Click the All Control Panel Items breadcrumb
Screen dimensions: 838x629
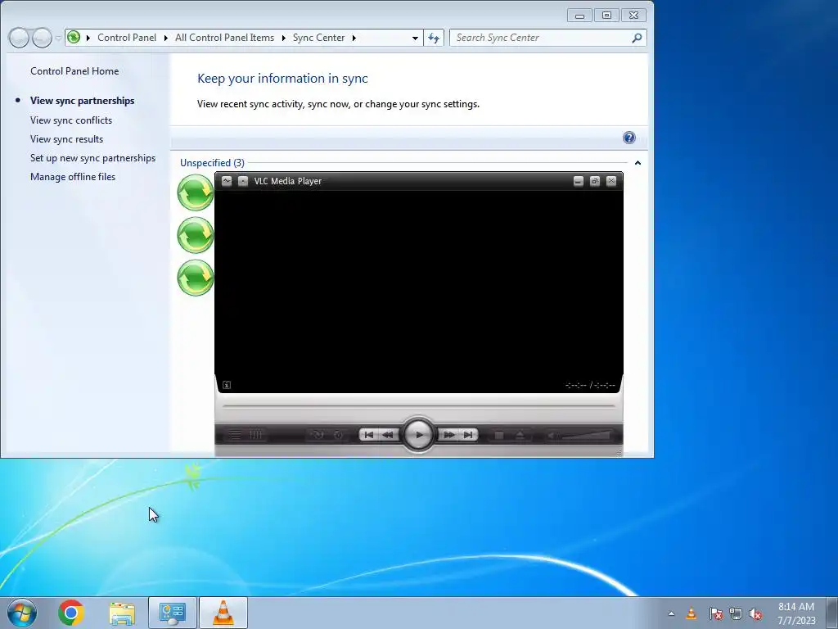click(224, 38)
